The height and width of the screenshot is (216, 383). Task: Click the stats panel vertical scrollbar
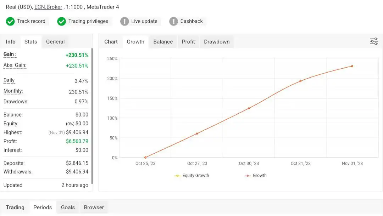(x=92, y=117)
